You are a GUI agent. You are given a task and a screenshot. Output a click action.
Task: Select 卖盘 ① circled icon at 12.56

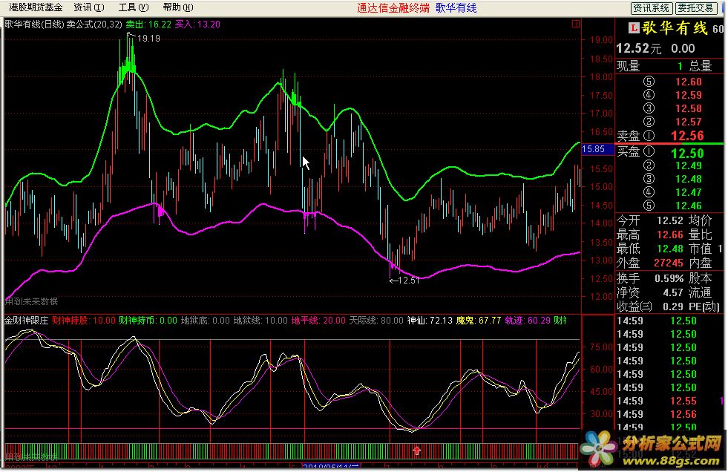coord(649,136)
